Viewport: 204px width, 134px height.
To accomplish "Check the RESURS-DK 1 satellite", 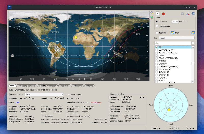I will tap(157, 69).
